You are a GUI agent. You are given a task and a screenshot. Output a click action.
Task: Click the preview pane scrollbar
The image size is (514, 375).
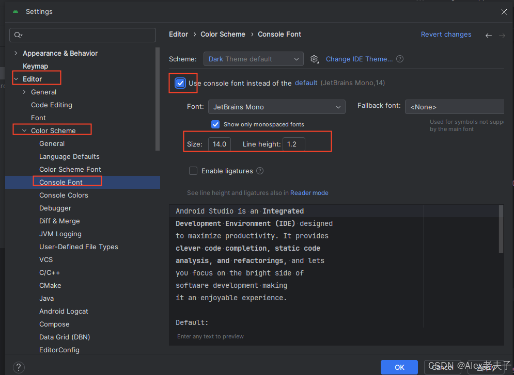pos(501,229)
